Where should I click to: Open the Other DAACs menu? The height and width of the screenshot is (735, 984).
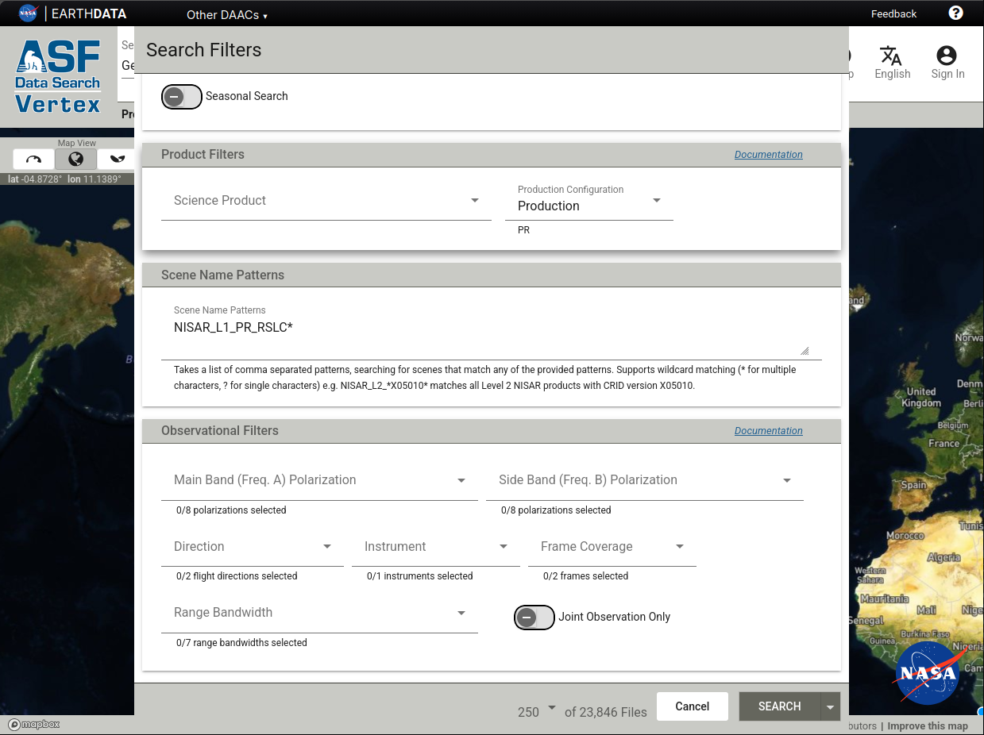227,15
